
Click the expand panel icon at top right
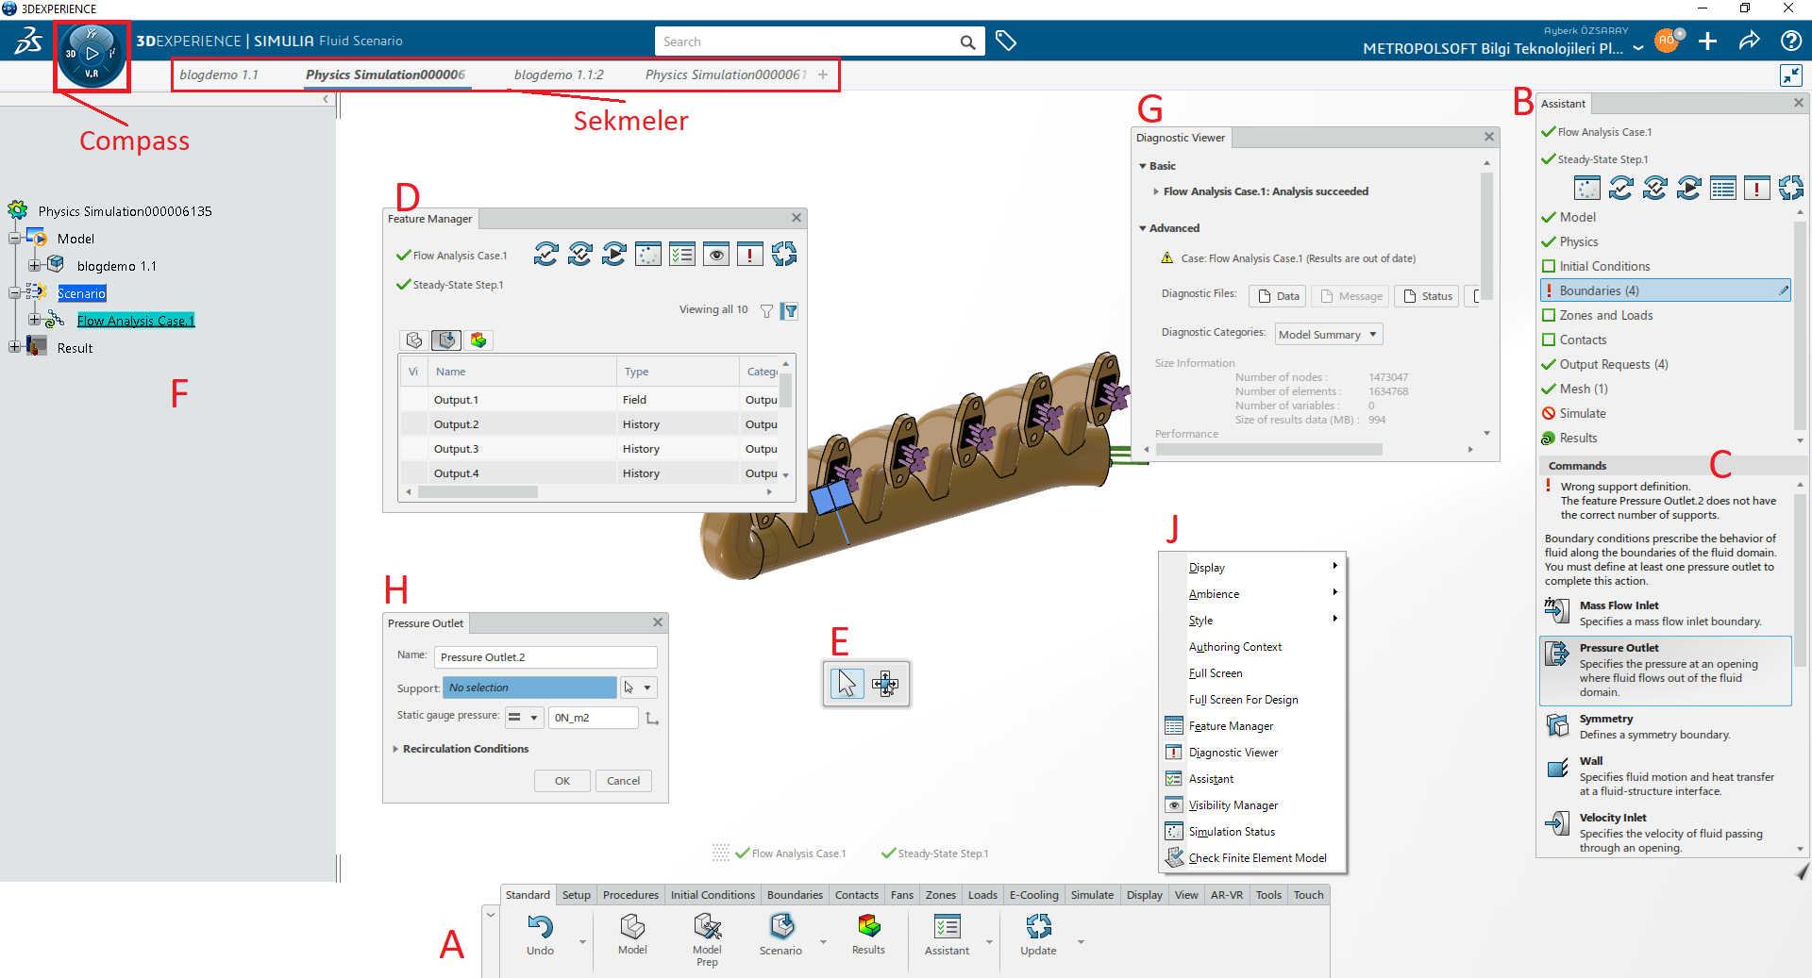[1790, 75]
